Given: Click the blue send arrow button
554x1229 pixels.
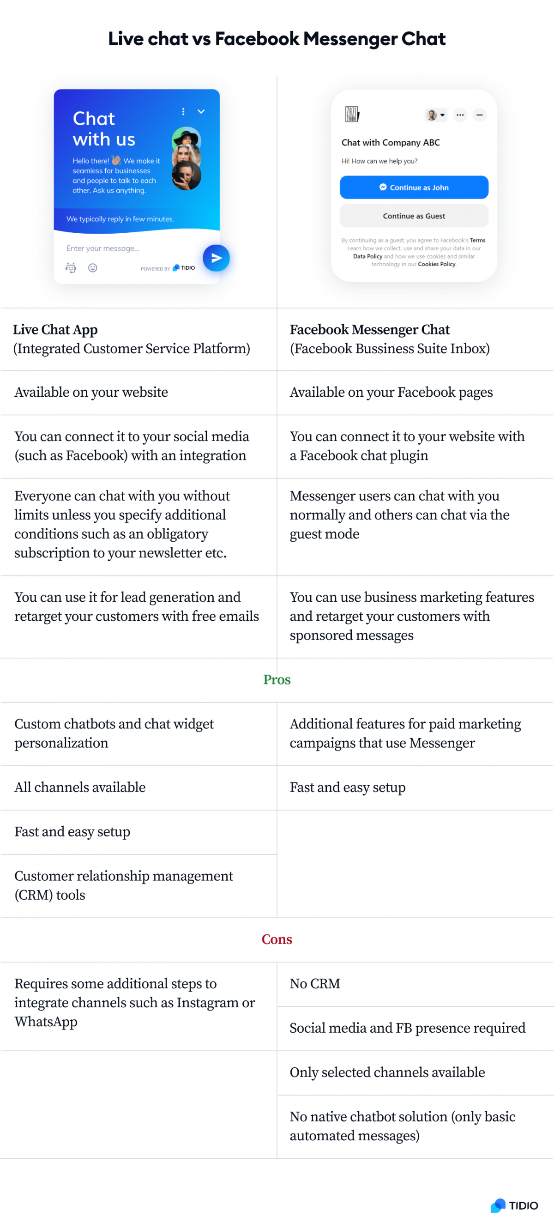Looking at the screenshot, I should [x=216, y=259].
